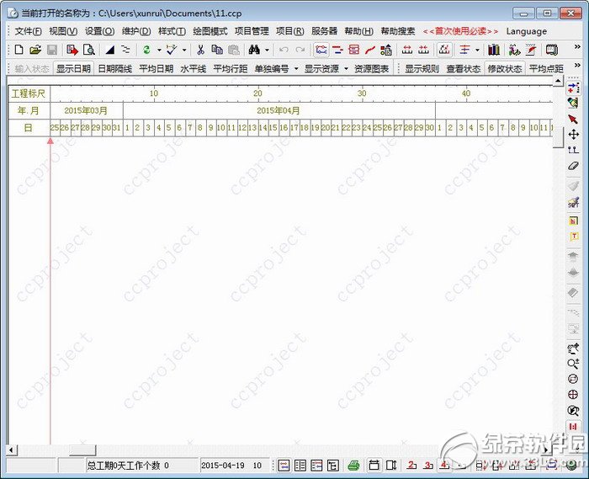Click the 显示规则 button
The width and height of the screenshot is (589, 479).
tap(422, 69)
